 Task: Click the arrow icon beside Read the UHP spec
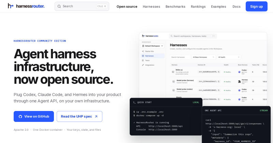click(96, 116)
